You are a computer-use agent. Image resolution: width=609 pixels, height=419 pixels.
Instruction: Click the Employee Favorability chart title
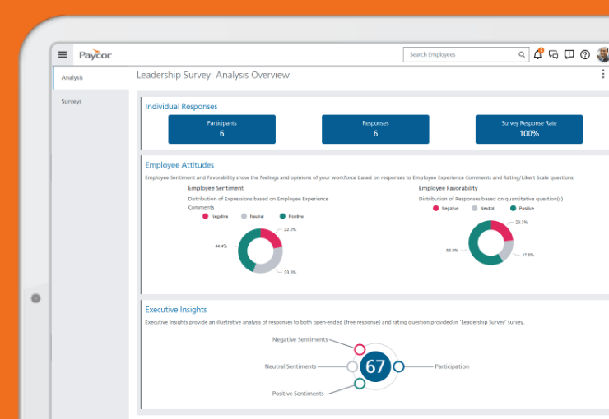[449, 188]
